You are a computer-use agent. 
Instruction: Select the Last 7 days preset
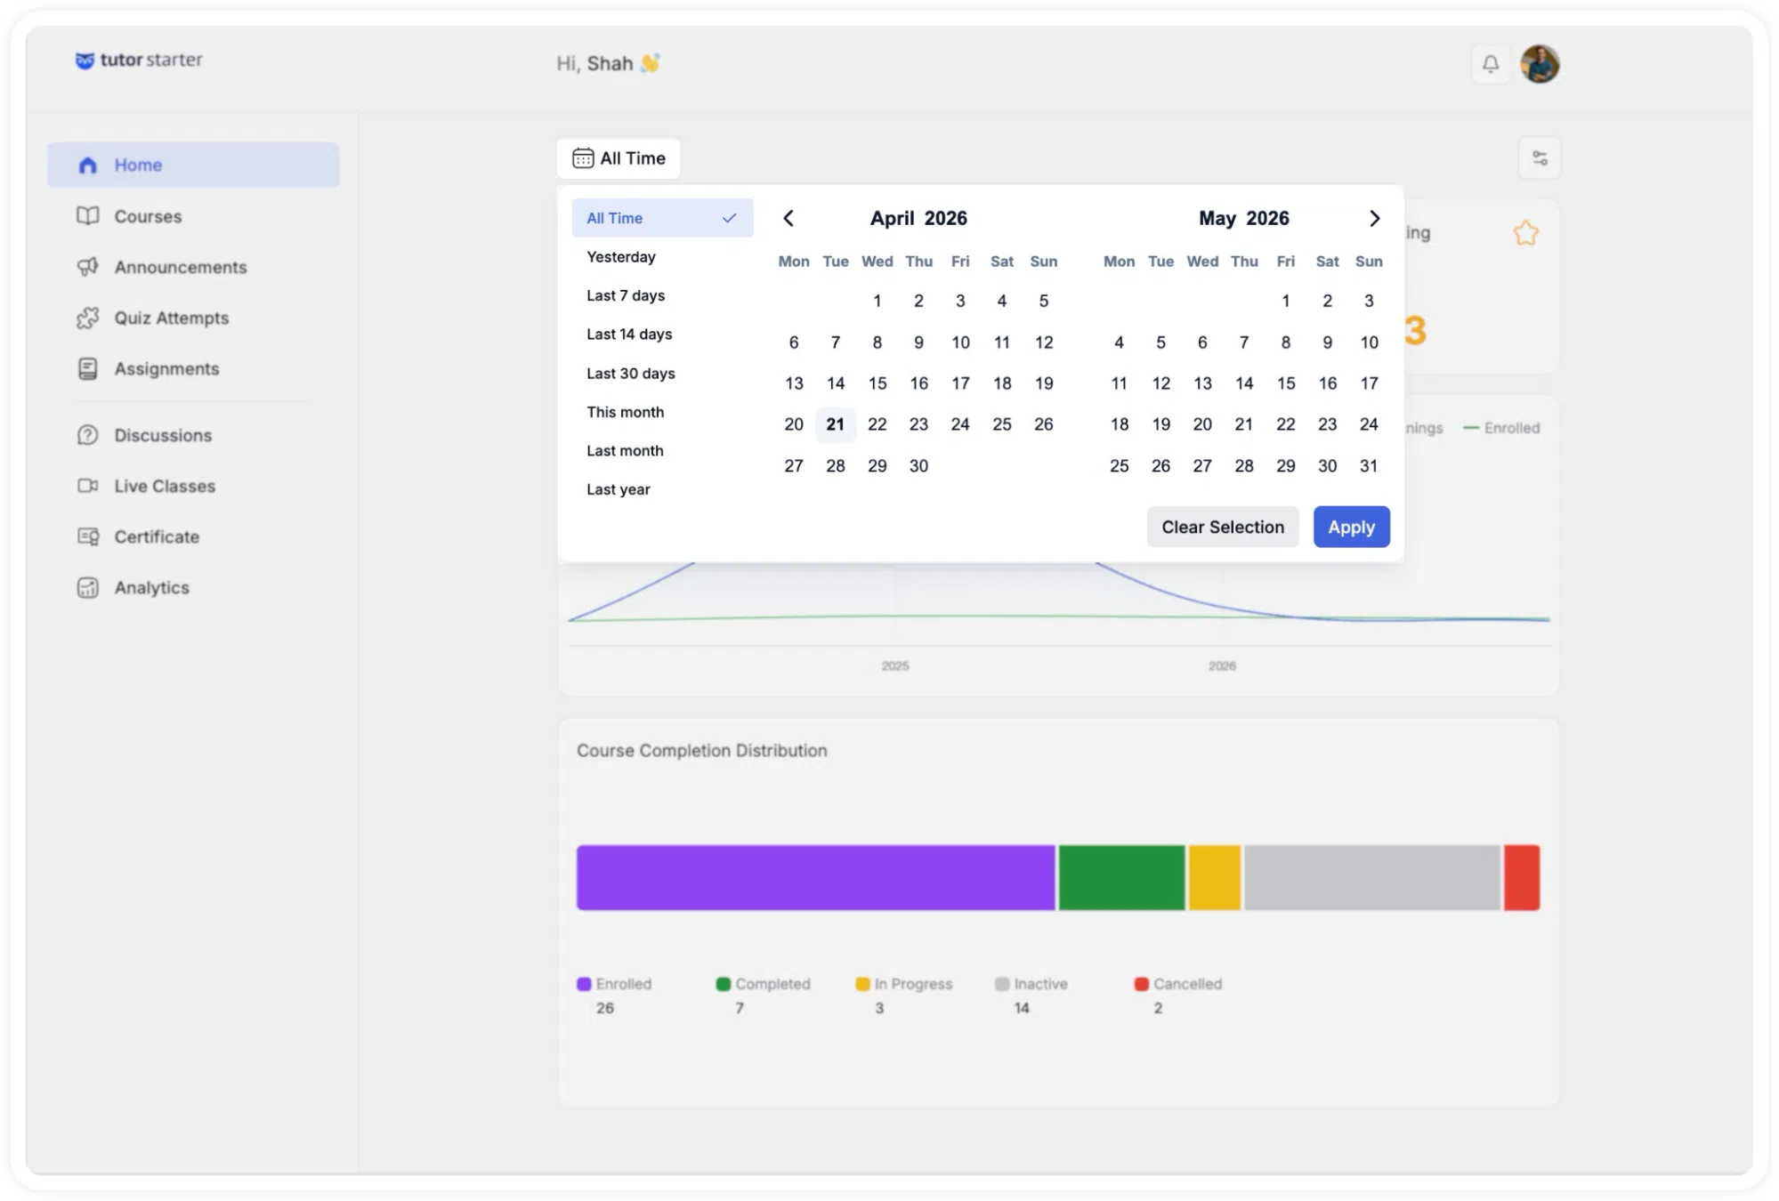(x=662, y=295)
